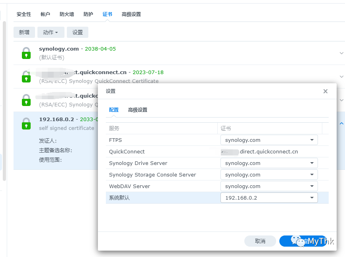Open the 动作 dropdown menu
The height and width of the screenshot is (257, 345).
point(51,32)
